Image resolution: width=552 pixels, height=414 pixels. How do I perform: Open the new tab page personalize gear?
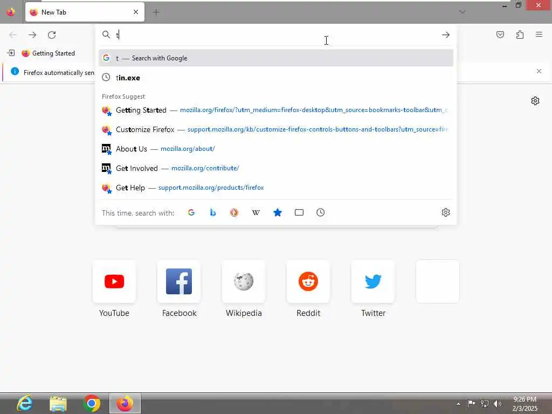(x=535, y=101)
